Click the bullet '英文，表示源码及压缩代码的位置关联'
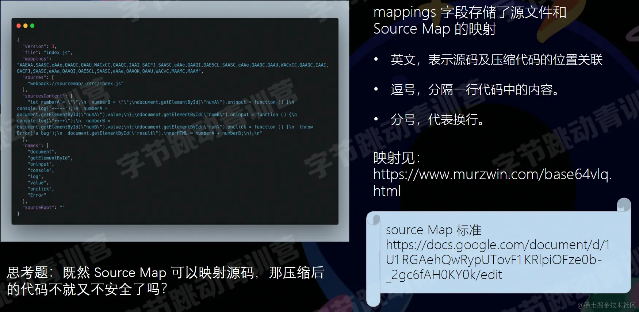The width and height of the screenshot is (639, 312). point(496,59)
